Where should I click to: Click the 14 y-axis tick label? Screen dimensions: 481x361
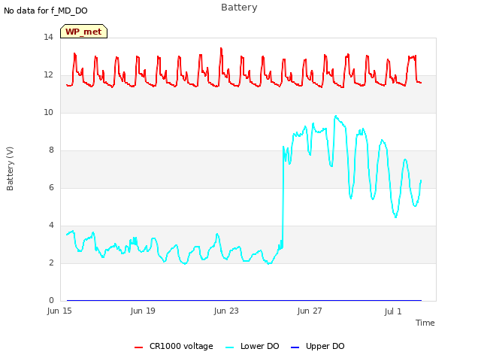[x=48, y=38]
